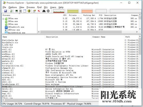Open the Users menu
This screenshot has width=143, height=107.
[x=53, y=7]
